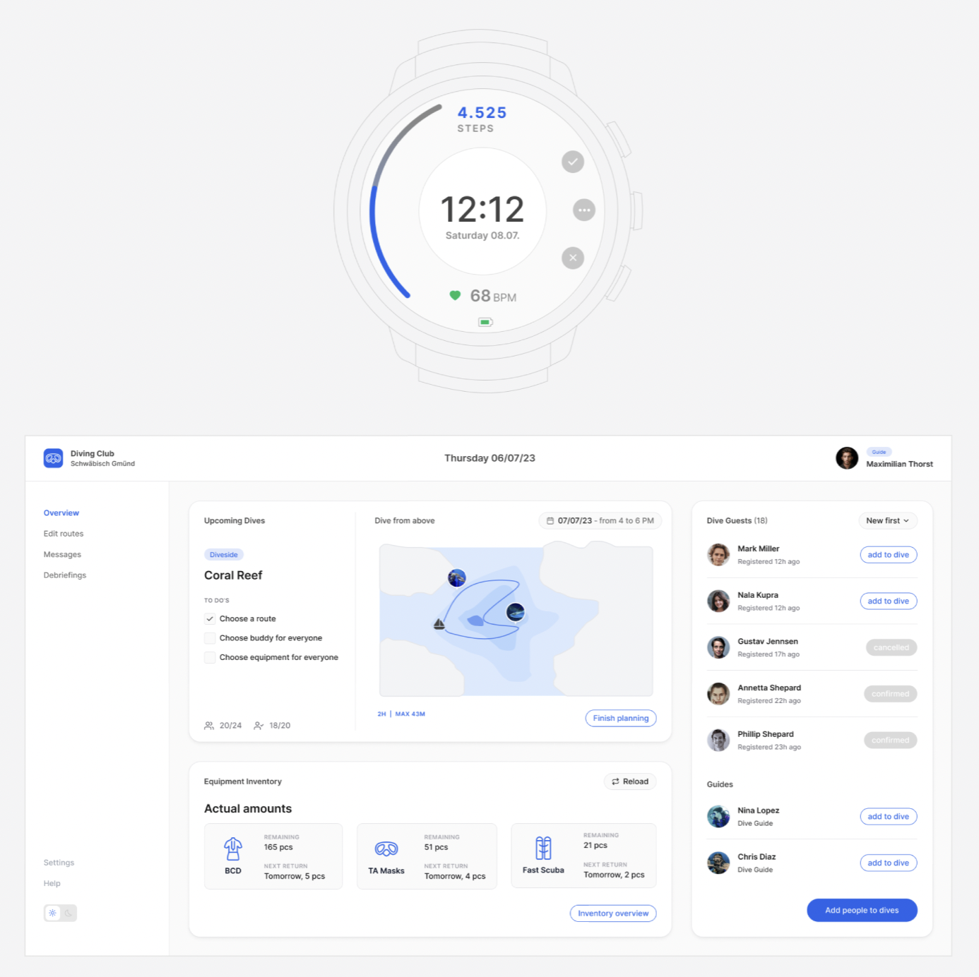
Task: Uncheck the Choose a route to-do
Action: click(x=210, y=619)
